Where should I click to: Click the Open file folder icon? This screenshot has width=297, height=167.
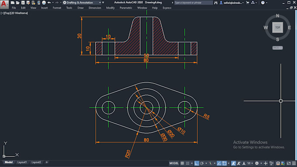click(17, 3)
